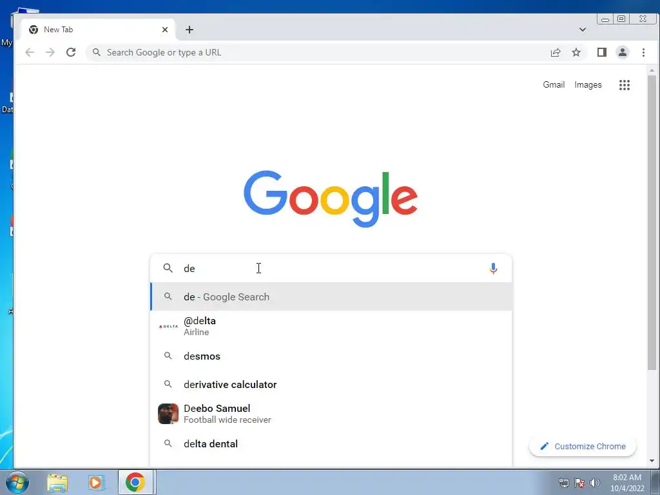This screenshot has height=495, width=660.
Task: Click the browser forward arrow
Action: (x=50, y=52)
